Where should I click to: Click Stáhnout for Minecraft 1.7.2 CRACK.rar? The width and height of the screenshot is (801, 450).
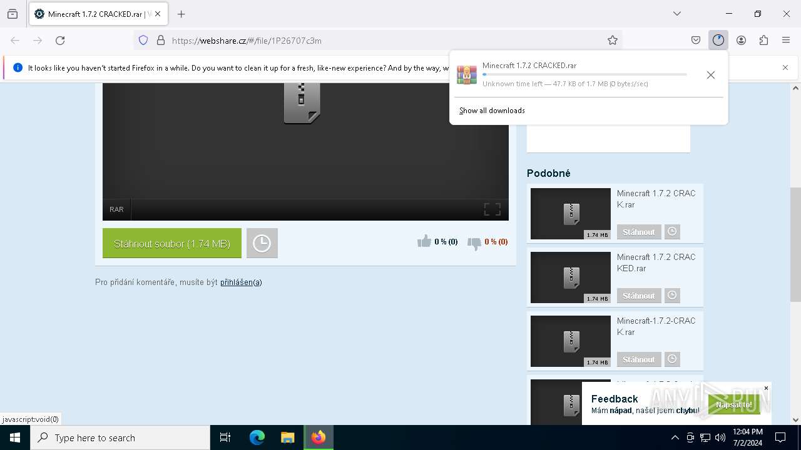pos(639,232)
